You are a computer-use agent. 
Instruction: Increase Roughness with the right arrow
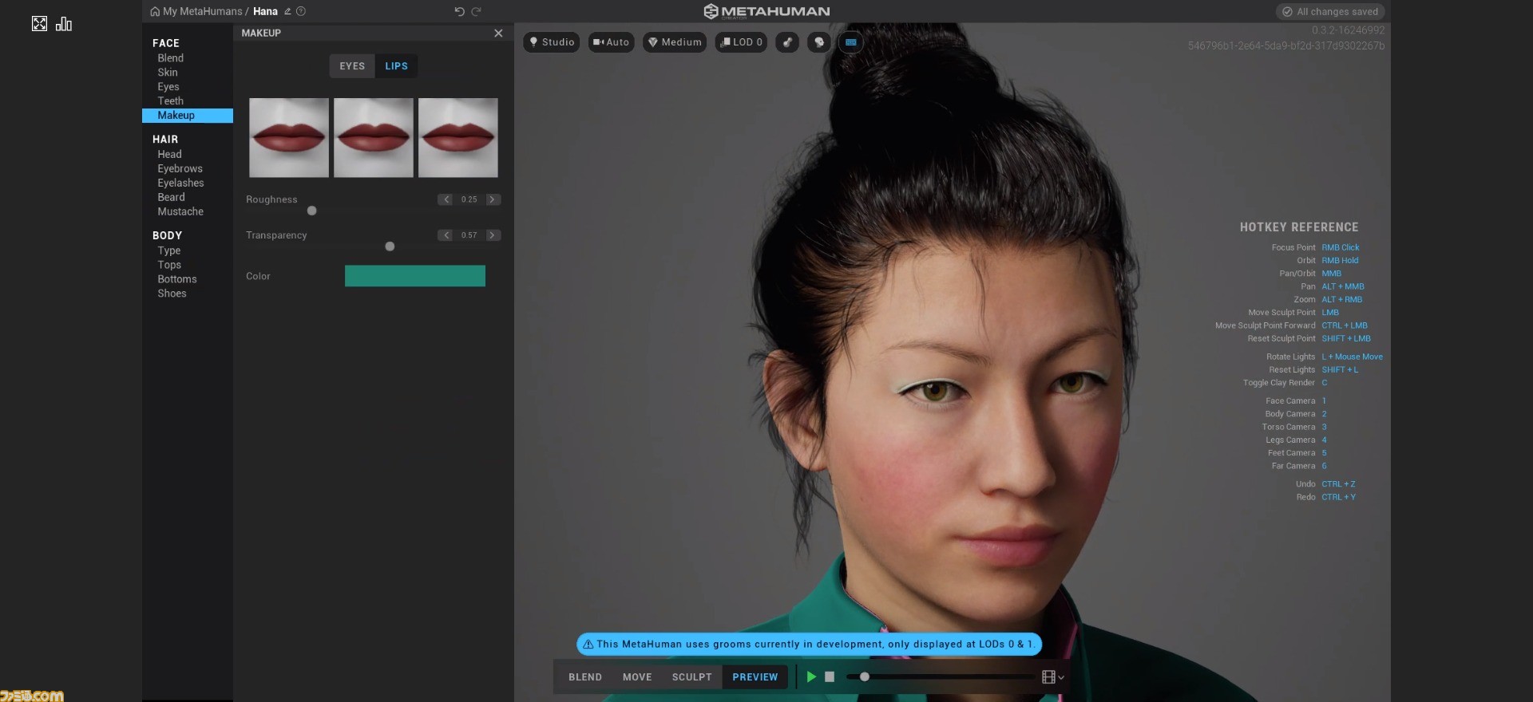point(493,199)
